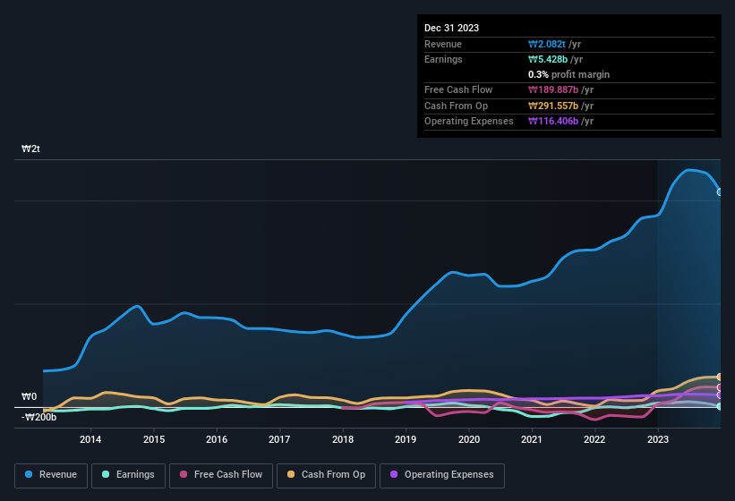Click the 2019 x-axis label
This screenshot has height=501, width=735.
tap(406, 439)
